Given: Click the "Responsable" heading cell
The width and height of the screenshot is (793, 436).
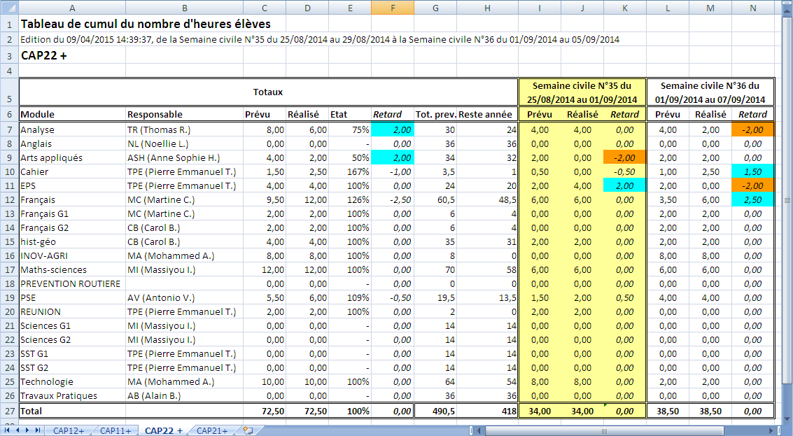Looking at the screenshot, I should [x=185, y=114].
